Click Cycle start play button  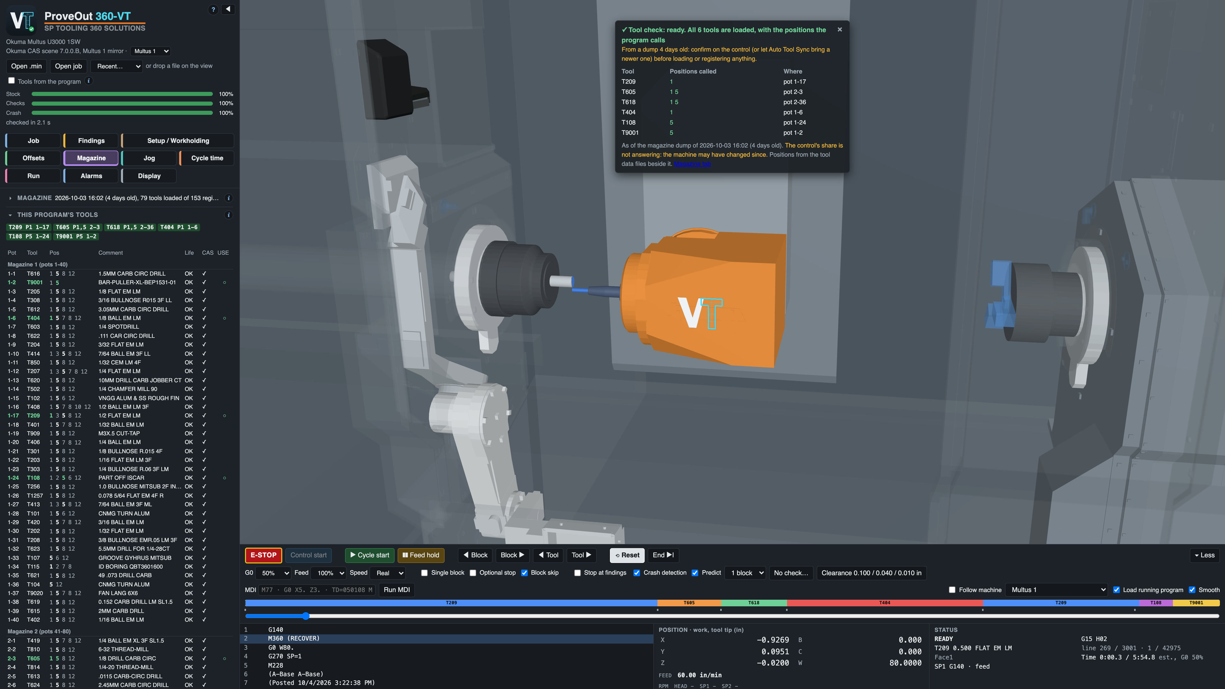369,555
